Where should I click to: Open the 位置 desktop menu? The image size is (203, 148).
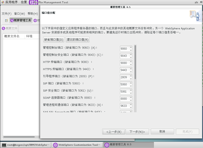24,2
